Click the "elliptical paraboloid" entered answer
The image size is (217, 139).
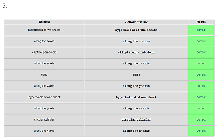pyautogui.click(x=44, y=52)
